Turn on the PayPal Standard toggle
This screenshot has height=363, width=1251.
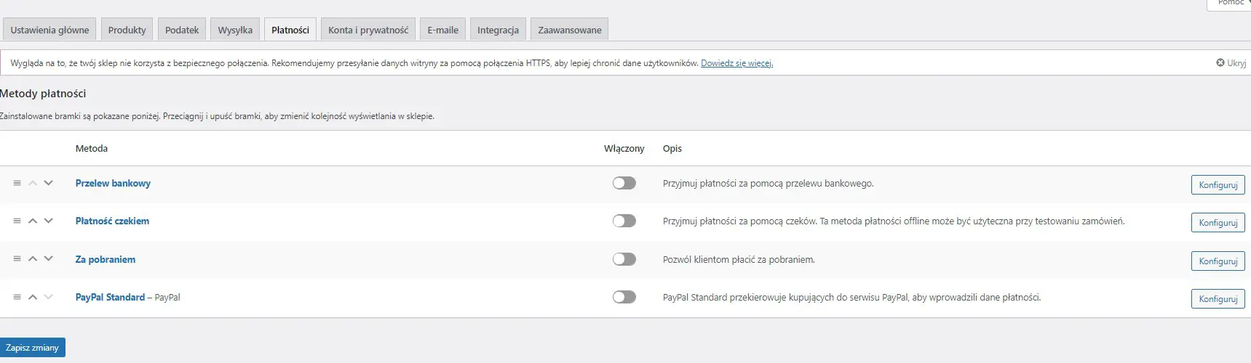(x=624, y=297)
